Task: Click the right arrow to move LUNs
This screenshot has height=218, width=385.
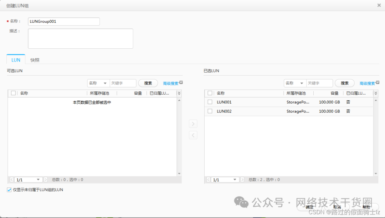Action: click(193, 124)
